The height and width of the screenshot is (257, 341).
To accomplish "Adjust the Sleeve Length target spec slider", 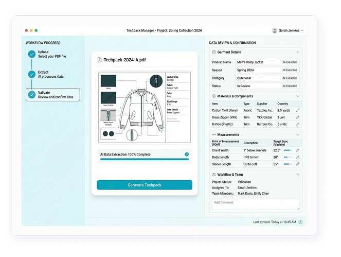I will tap(288, 164).
